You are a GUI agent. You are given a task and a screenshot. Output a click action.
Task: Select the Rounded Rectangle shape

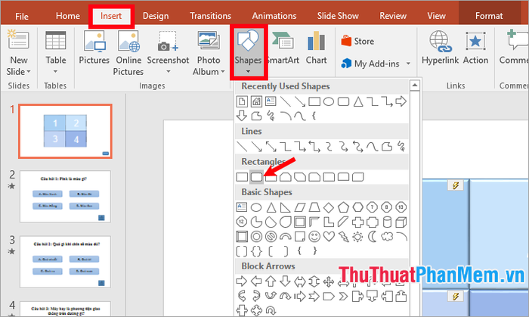click(x=256, y=176)
